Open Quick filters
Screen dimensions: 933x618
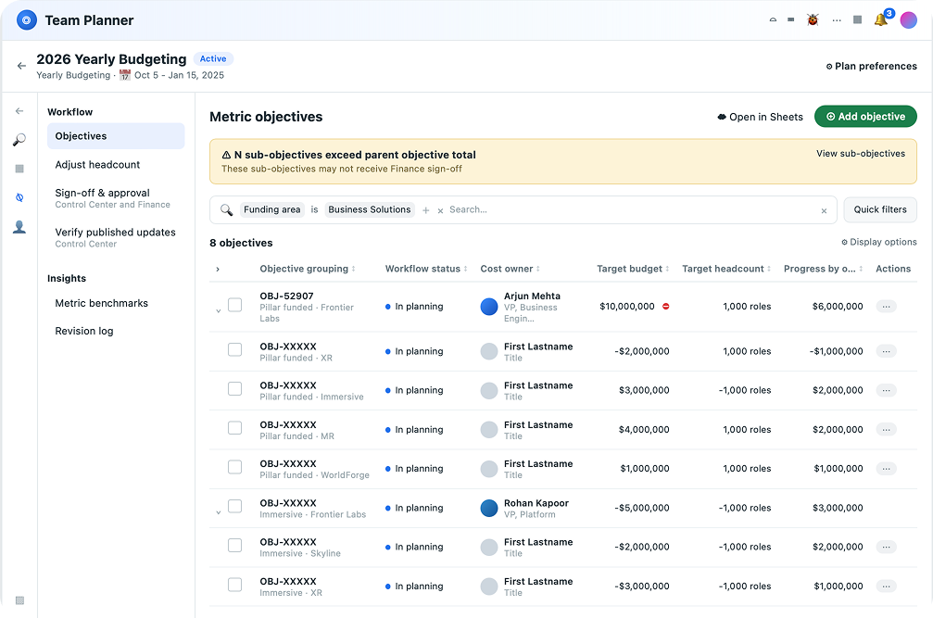pos(880,210)
